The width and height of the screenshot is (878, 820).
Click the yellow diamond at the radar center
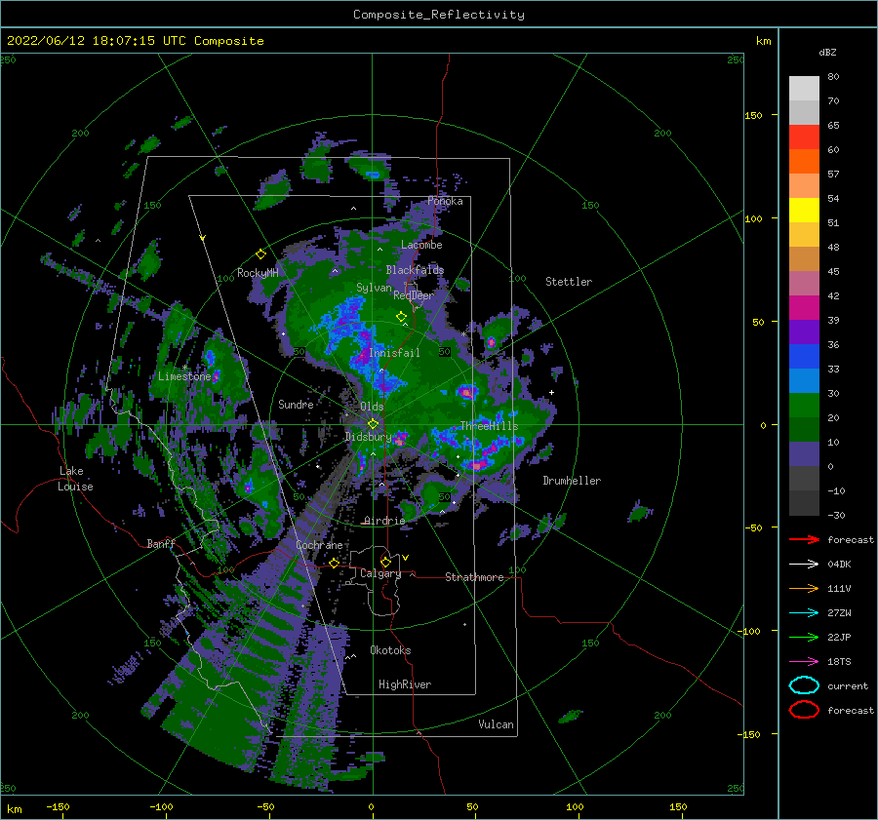point(373,424)
